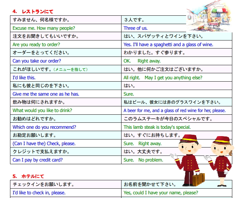Click 'Can you take our order?' text

(x=37, y=61)
